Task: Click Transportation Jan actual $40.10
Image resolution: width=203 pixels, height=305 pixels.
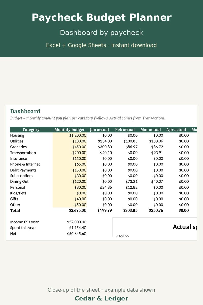Action: pos(106,153)
